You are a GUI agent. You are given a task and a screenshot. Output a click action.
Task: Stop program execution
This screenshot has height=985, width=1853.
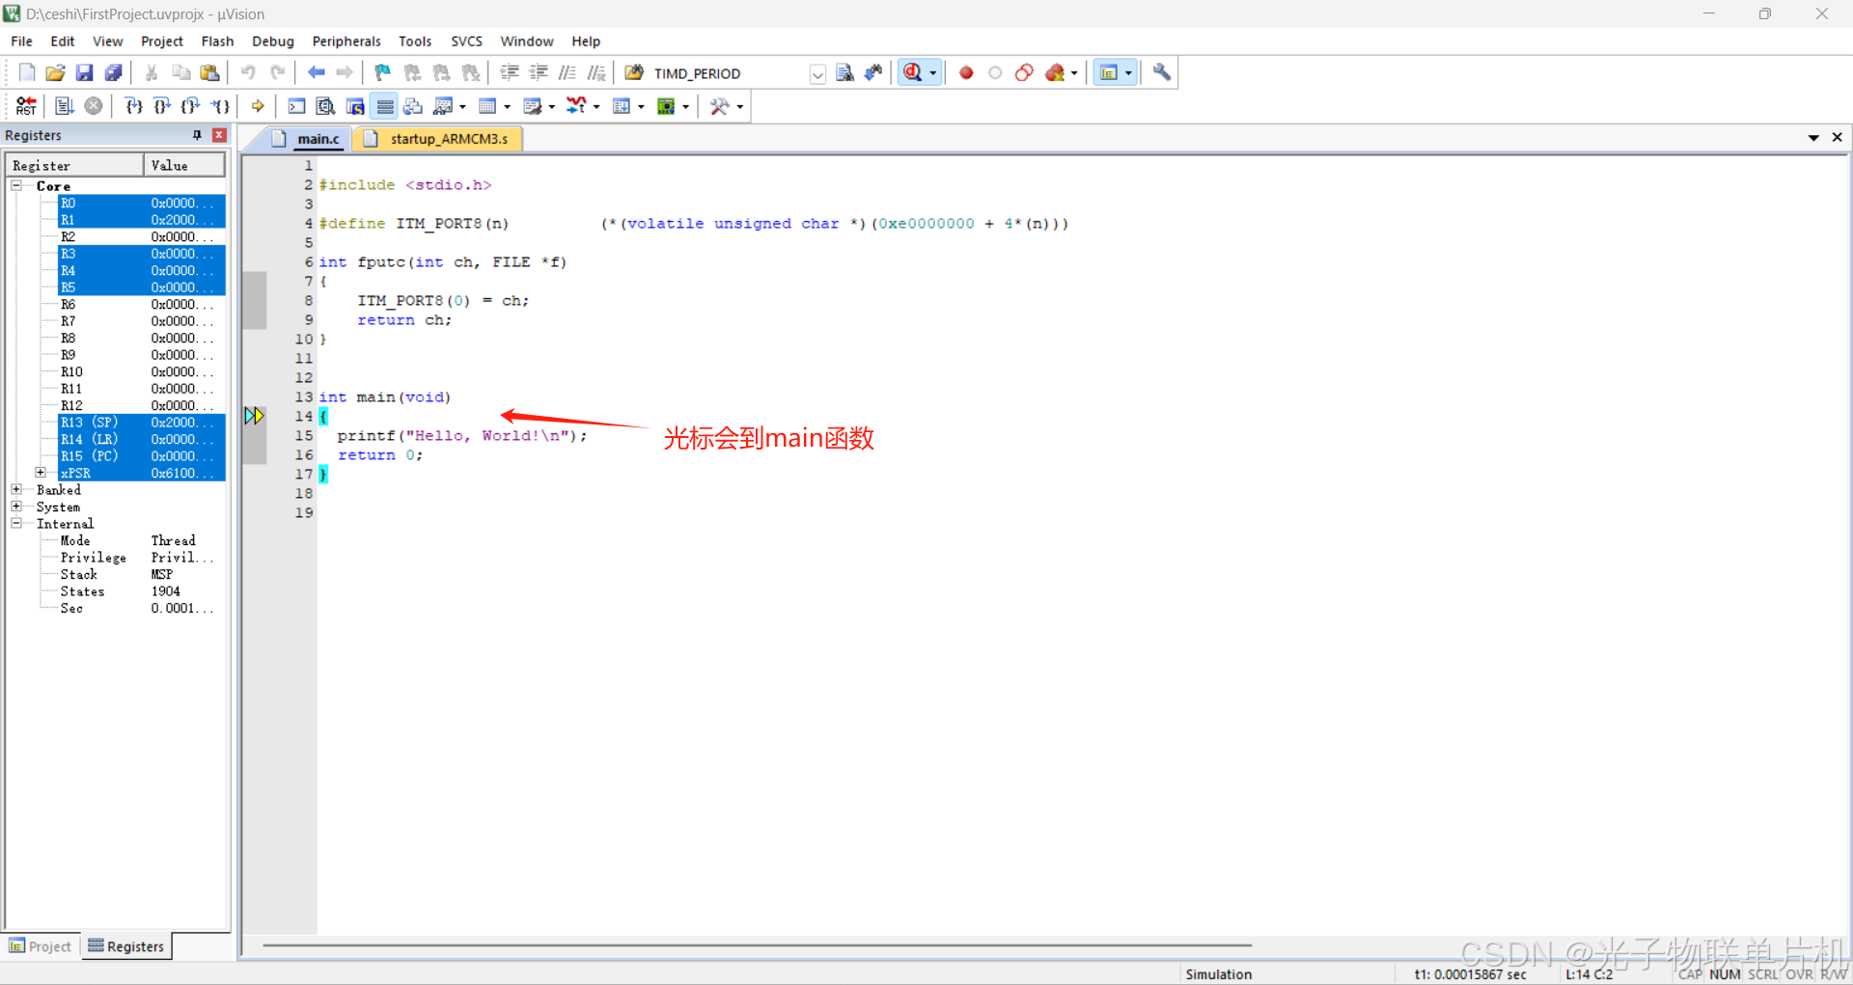coord(94,106)
